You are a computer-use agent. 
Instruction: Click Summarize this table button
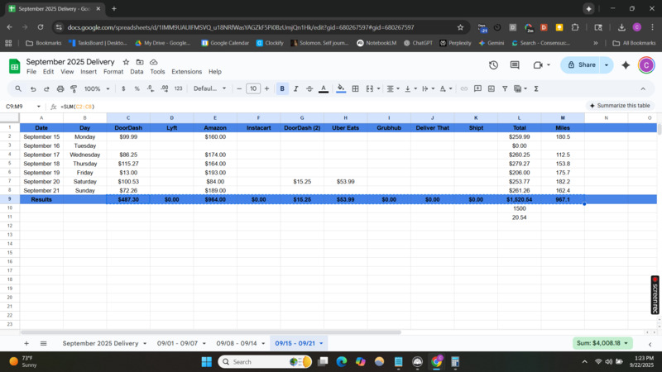click(621, 106)
